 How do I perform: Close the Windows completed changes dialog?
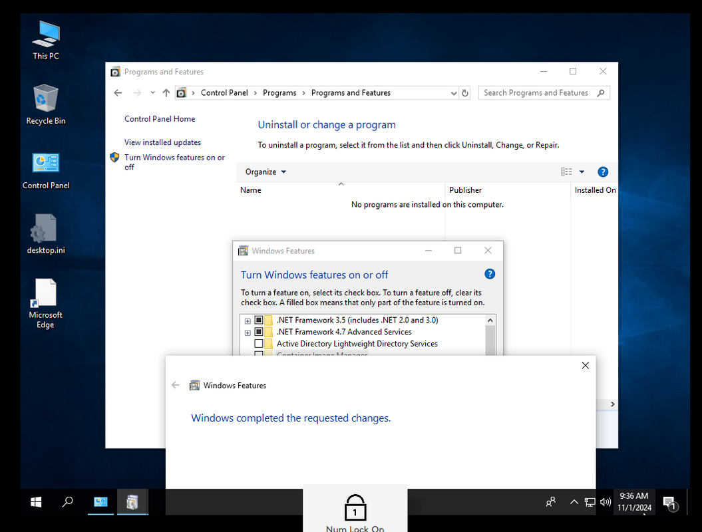tap(585, 365)
